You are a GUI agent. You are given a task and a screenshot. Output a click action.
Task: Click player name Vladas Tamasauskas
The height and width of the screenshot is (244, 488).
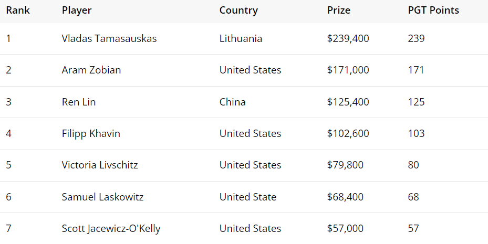pyautogui.click(x=109, y=38)
